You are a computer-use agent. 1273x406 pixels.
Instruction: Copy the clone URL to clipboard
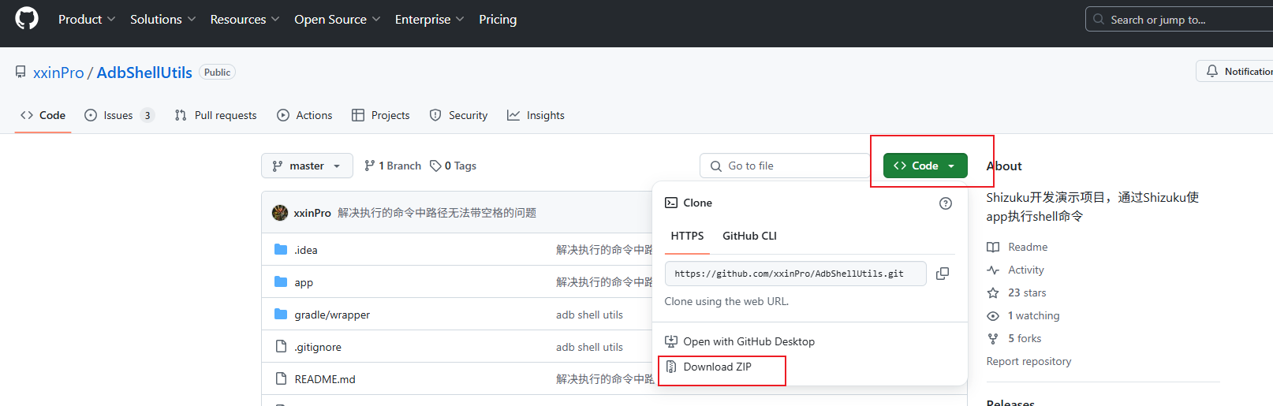click(x=943, y=274)
